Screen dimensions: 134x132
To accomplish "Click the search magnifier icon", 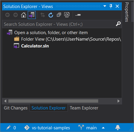I will [118, 24].
